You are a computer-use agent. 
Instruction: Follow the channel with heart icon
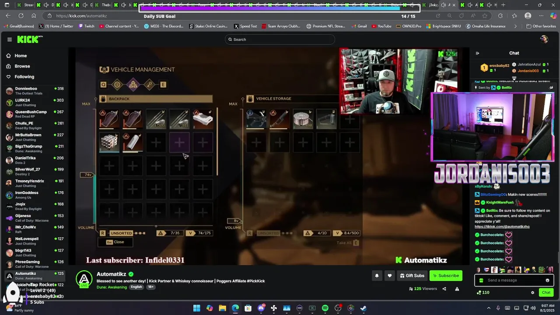[x=389, y=276]
